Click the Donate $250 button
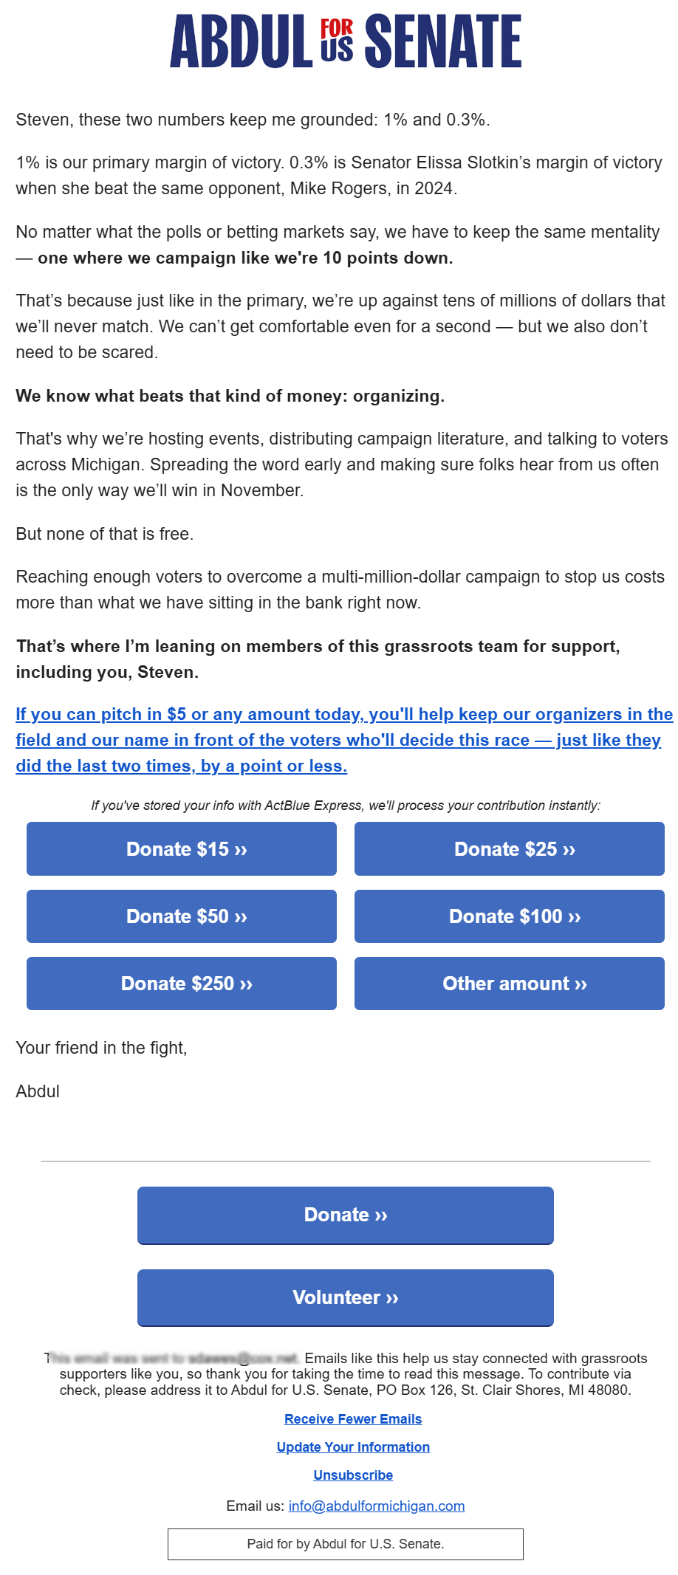The width and height of the screenshot is (678, 1575). click(182, 984)
